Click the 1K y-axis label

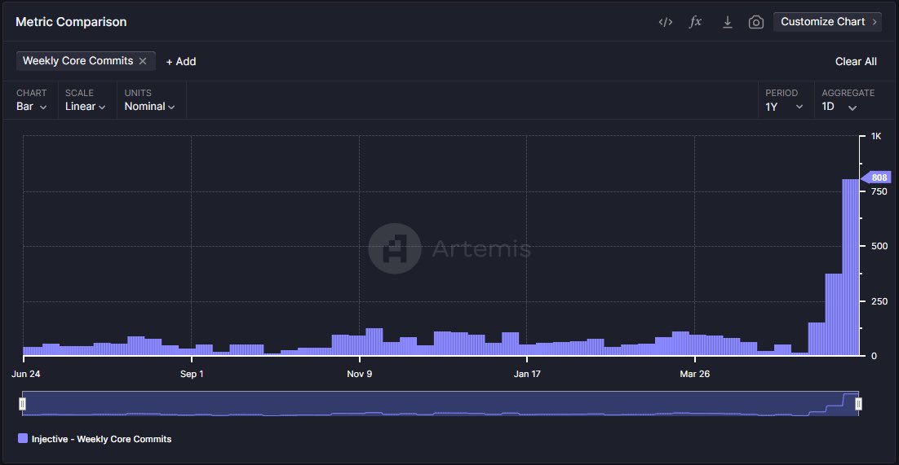pyautogui.click(x=876, y=136)
